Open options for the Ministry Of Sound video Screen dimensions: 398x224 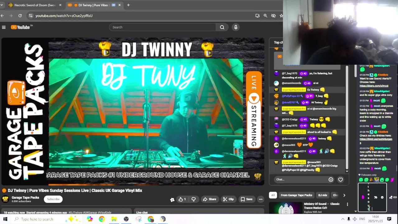tap(347, 204)
